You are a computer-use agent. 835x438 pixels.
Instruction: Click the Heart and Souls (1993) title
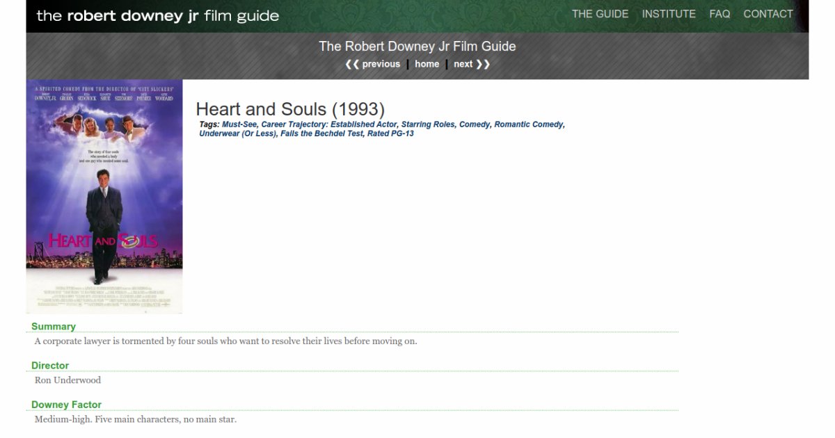point(290,109)
